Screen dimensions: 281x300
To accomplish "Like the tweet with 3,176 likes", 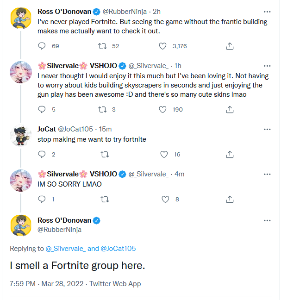I will click(162, 46).
